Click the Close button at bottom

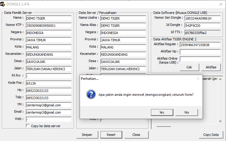pos(136,135)
